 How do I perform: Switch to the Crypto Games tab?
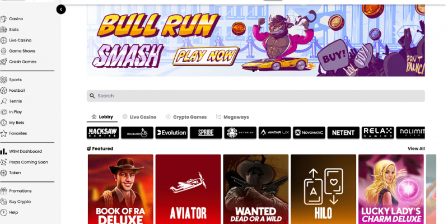186,117
